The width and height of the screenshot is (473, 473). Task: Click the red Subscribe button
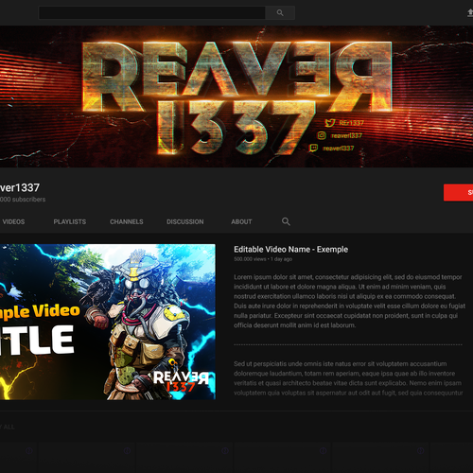tap(458, 192)
